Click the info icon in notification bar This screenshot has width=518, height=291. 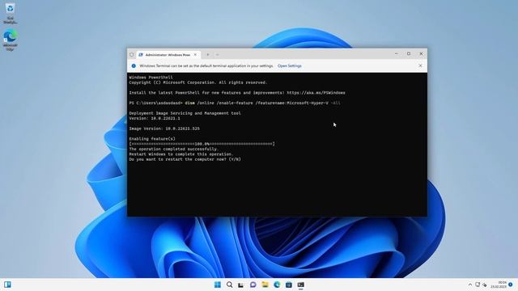(x=134, y=66)
